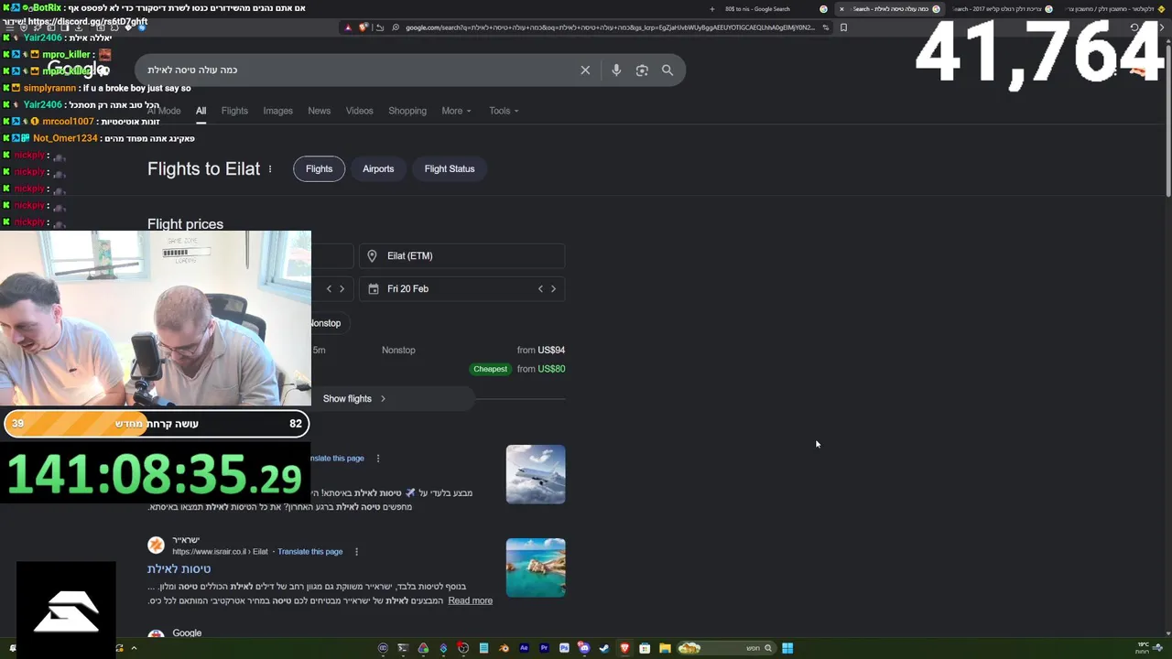Open the טיסות לאילת Israir link
Screen dimensions: 1172x659
(x=179, y=569)
